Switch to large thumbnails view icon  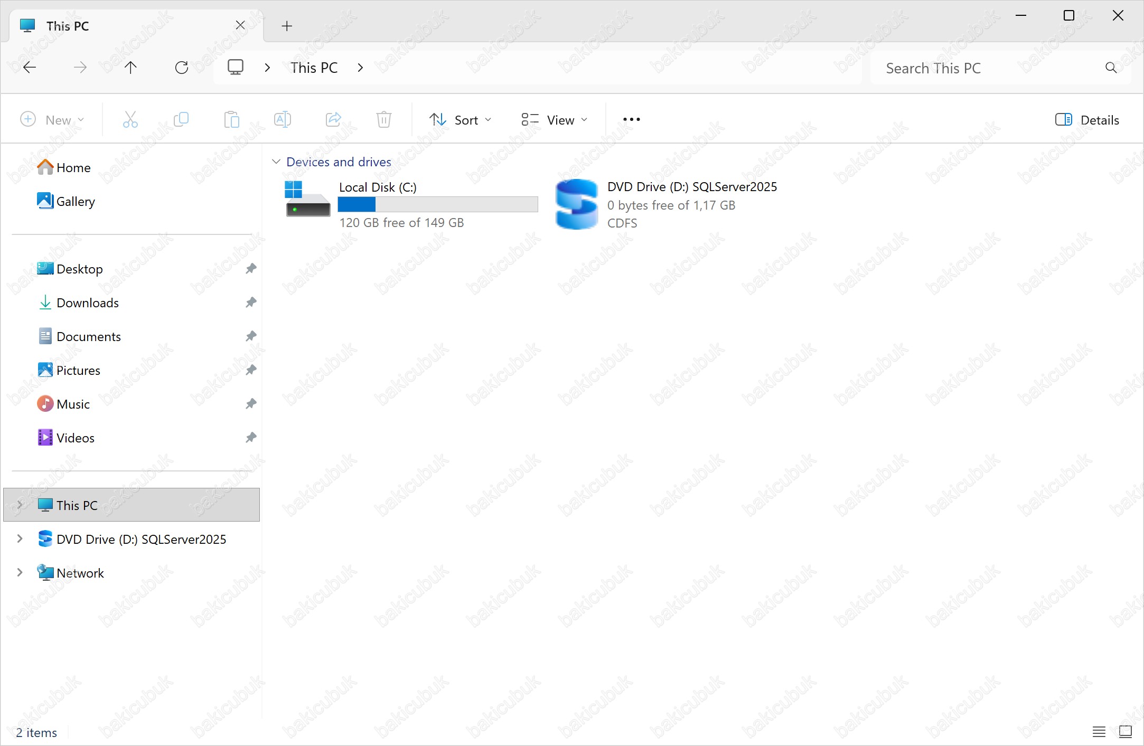(1125, 731)
